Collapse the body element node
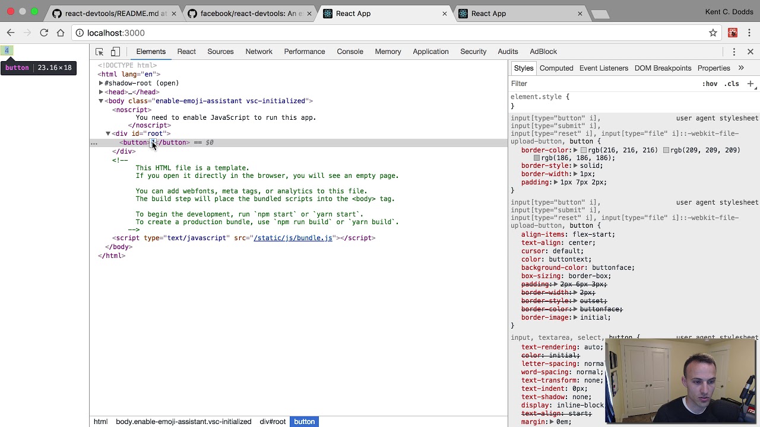Image resolution: width=760 pixels, height=427 pixels. 101,101
